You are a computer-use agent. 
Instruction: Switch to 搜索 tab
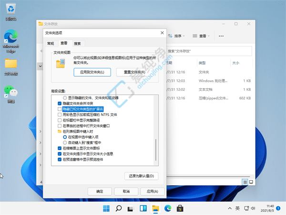point(77,43)
